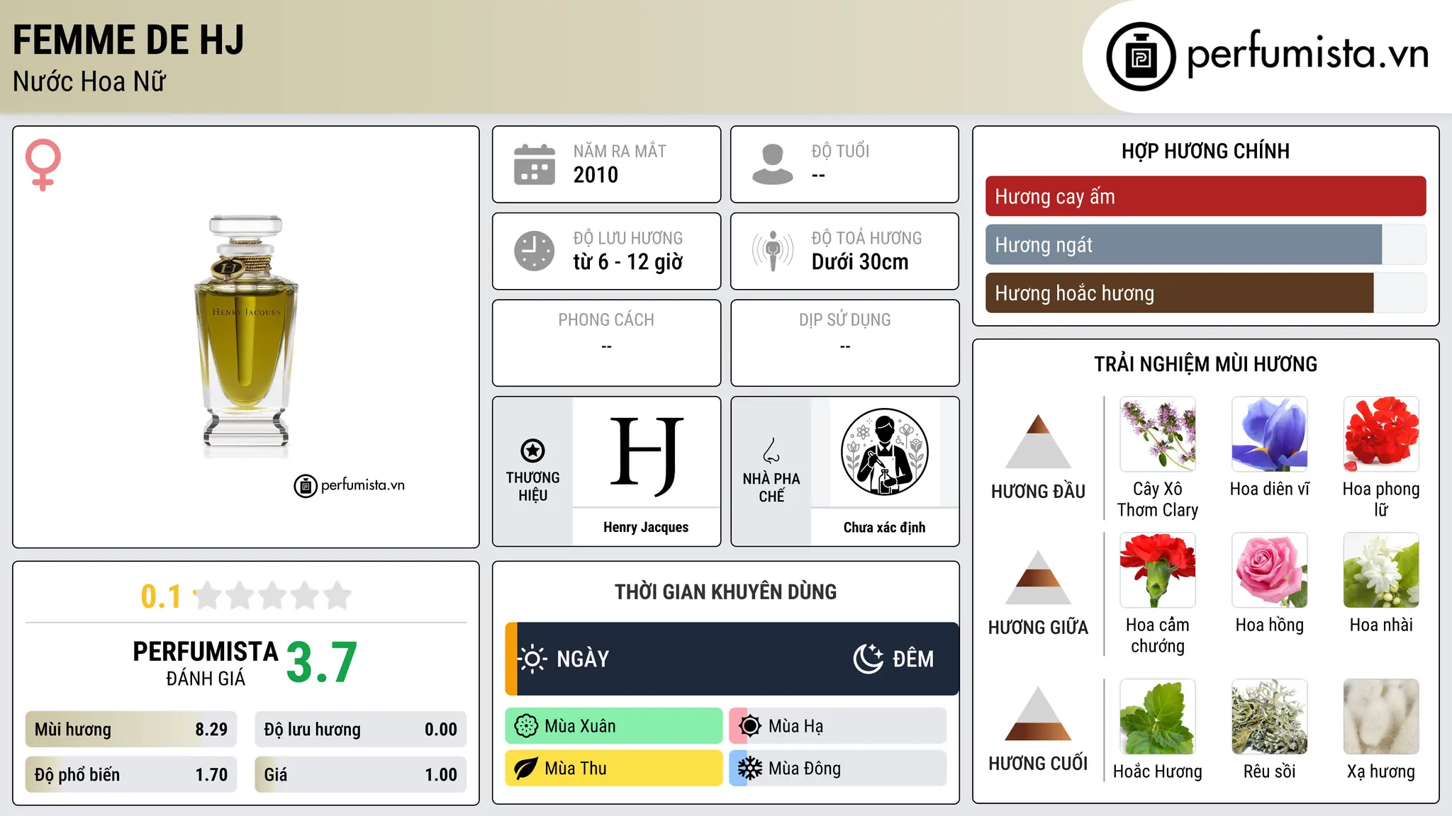
Task: Click the release year 2010 value
Action: coord(596,175)
